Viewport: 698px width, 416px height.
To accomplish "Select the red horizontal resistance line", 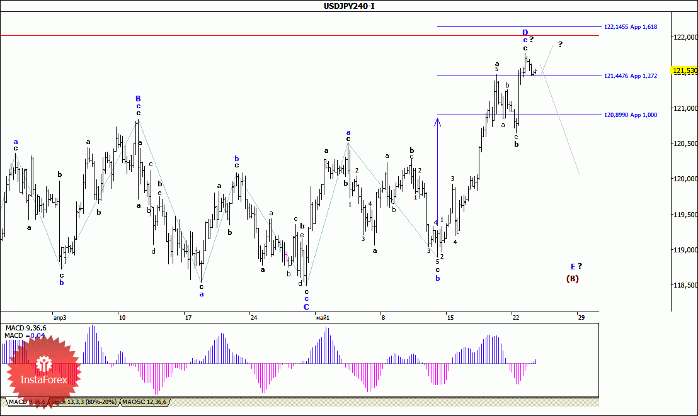I will click(x=299, y=35).
